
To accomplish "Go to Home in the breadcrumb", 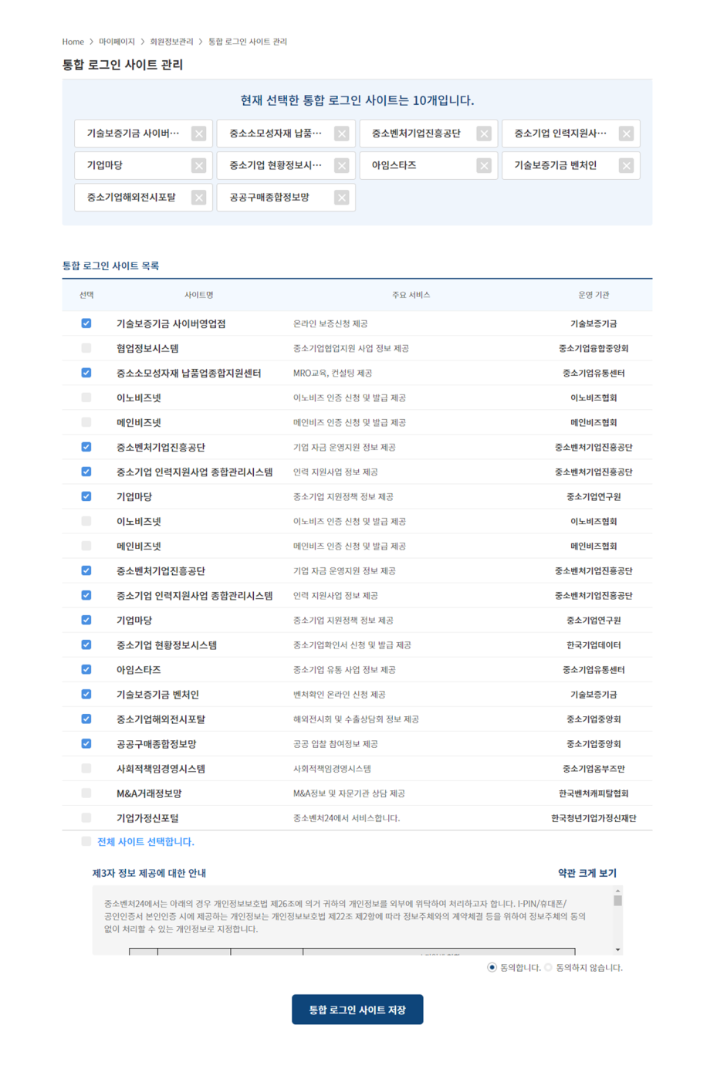I will tap(73, 42).
